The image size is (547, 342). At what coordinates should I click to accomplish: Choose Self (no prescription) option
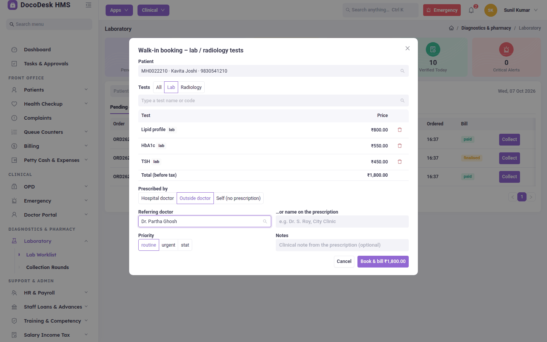point(239,198)
